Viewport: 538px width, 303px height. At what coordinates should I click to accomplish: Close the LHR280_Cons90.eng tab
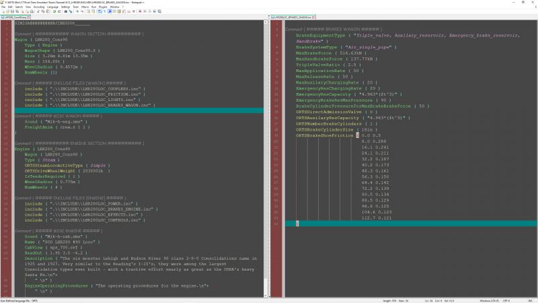28,18
